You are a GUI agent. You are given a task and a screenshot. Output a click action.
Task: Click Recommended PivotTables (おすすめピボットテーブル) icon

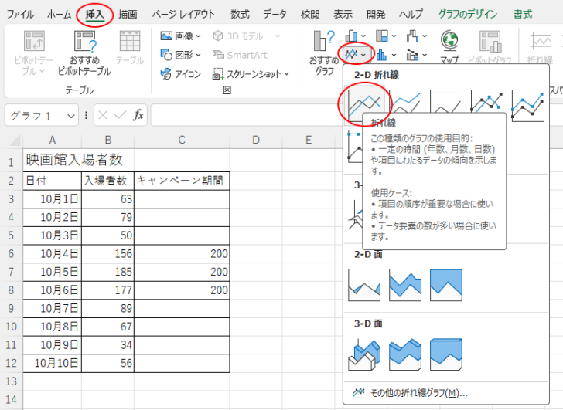click(x=84, y=53)
